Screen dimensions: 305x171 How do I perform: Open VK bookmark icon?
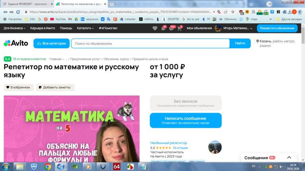(102, 19)
